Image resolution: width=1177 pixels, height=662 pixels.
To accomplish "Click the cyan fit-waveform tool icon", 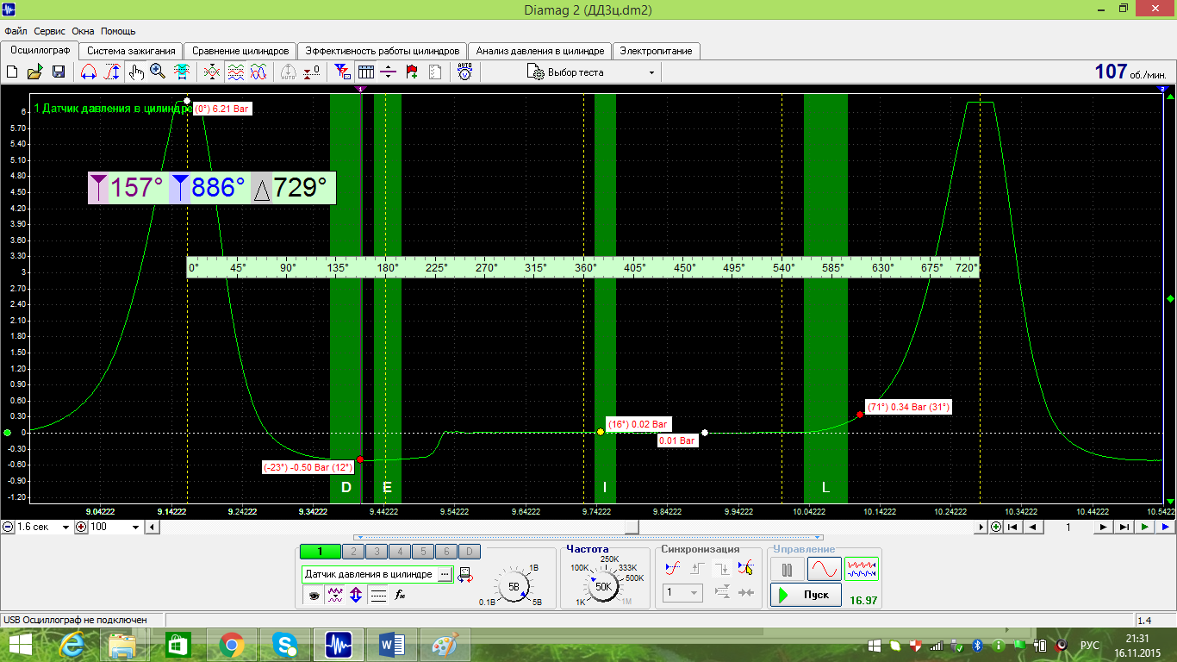I will pyautogui.click(x=182, y=72).
